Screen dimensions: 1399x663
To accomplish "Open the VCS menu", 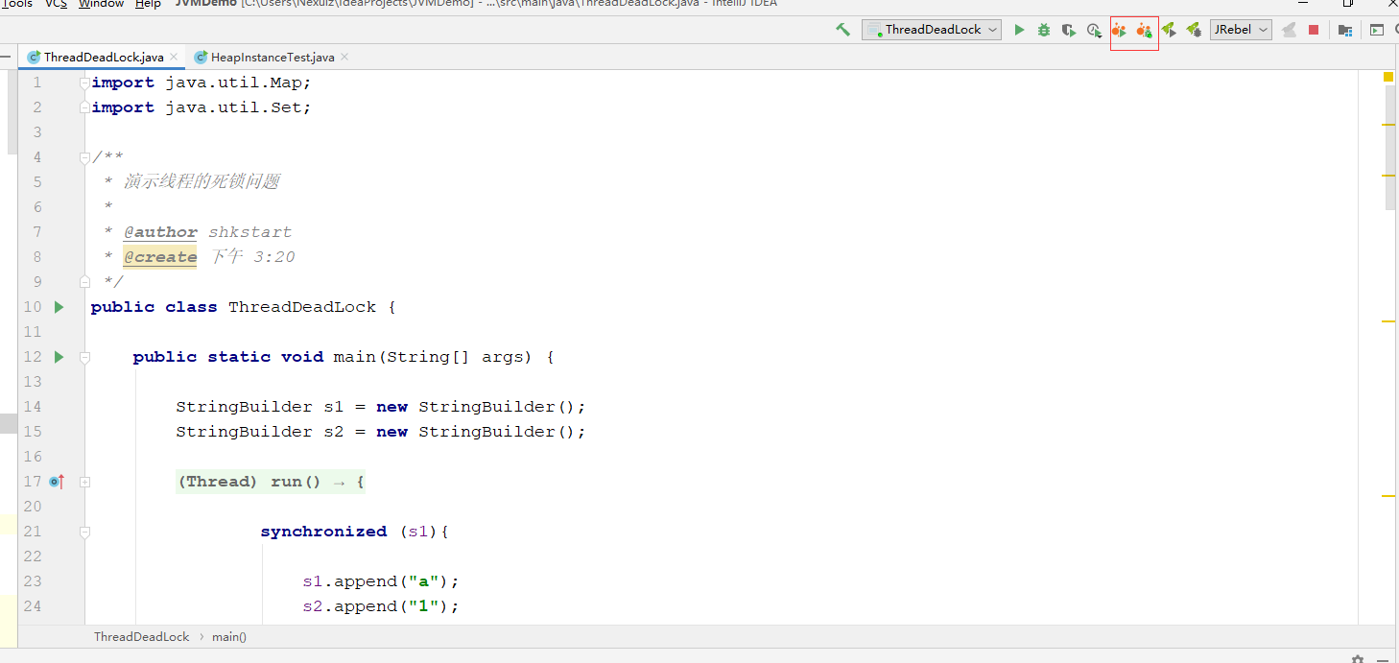I will [x=57, y=4].
